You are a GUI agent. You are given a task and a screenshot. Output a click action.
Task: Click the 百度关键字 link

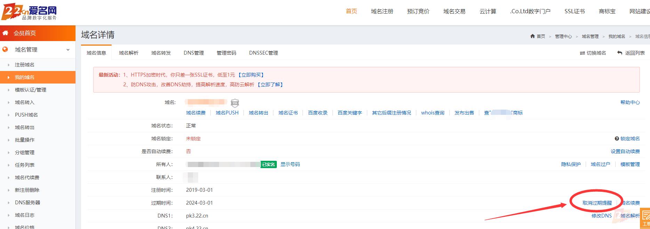coord(350,113)
